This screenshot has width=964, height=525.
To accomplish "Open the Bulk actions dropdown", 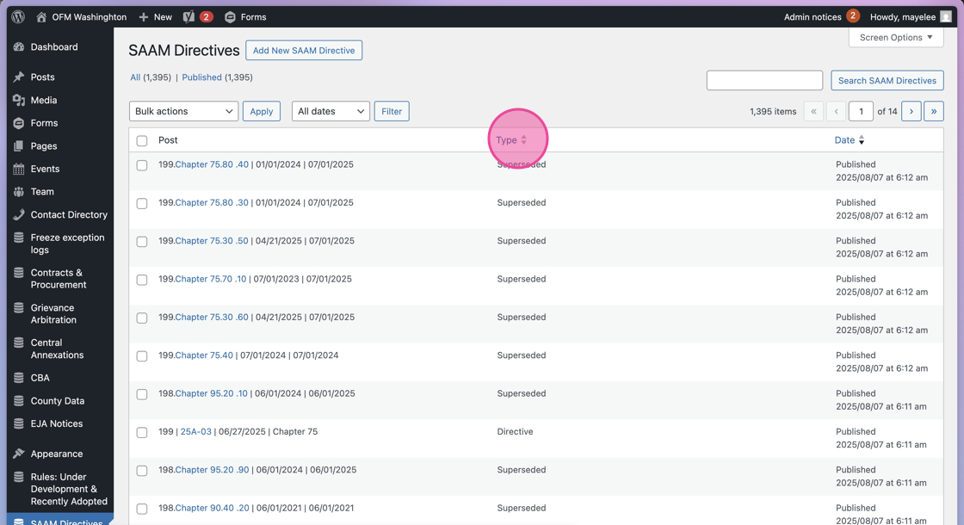I will 184,111.
